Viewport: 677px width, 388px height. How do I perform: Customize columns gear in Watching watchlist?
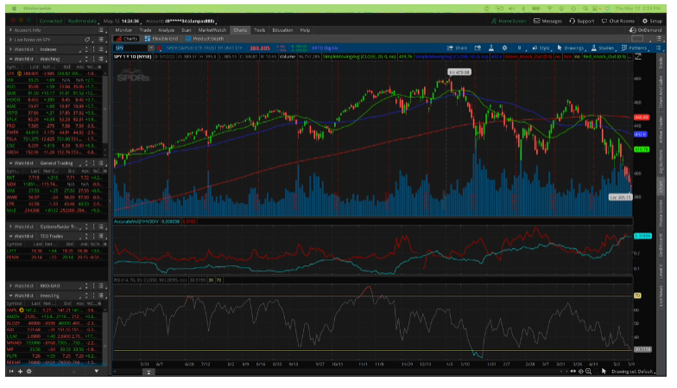click(100, 67)
